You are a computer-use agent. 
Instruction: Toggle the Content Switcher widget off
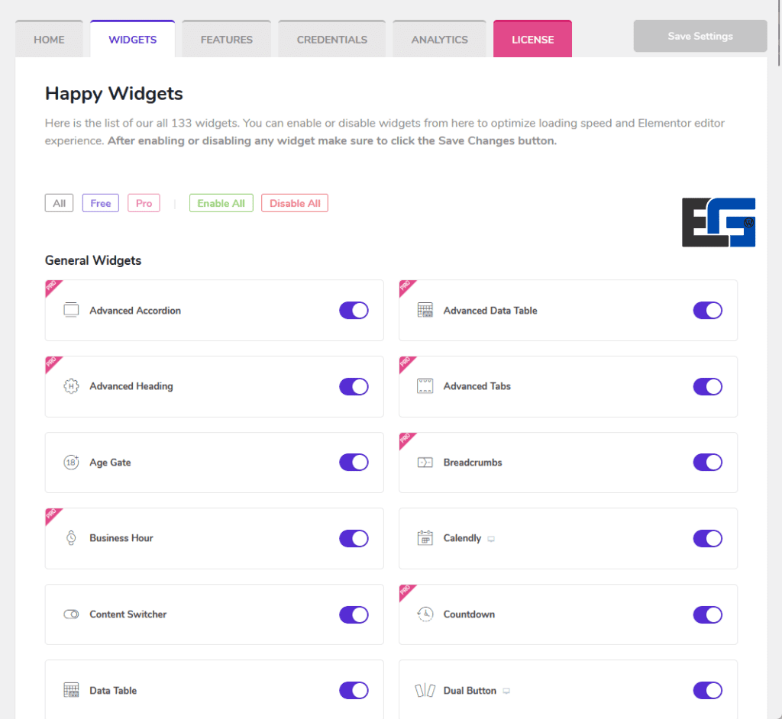[x=354, y=614]
